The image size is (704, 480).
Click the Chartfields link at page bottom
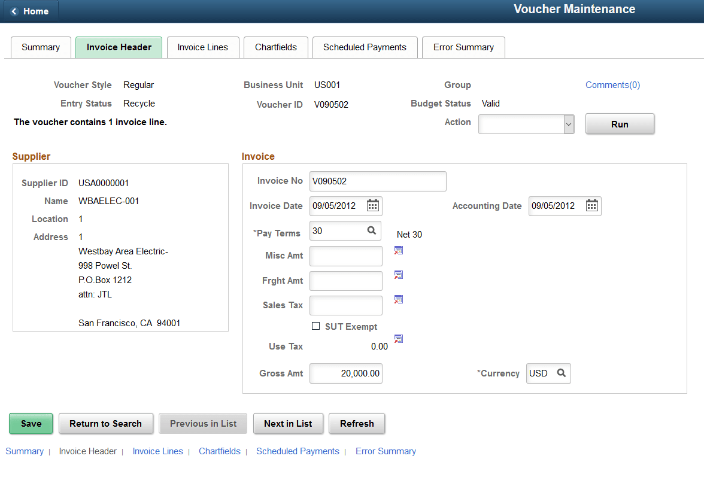point(220,451)
